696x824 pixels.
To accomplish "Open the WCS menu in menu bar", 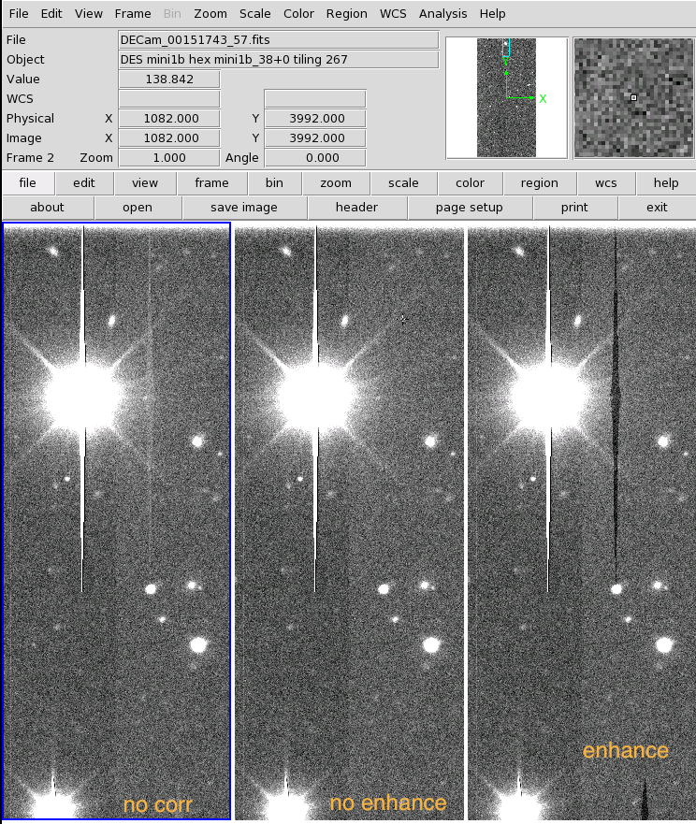I will pos(393,14).
